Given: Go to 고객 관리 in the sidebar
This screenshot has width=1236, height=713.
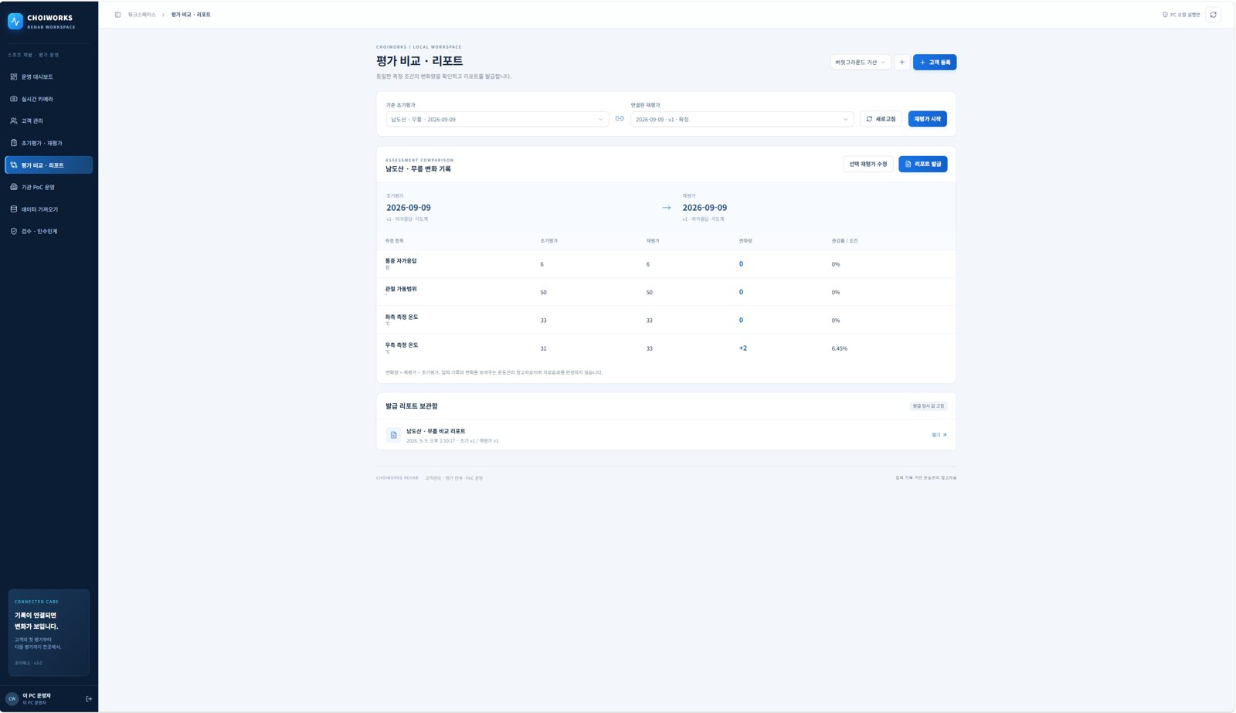Looking at the screenshot, I should click(49, 121).
